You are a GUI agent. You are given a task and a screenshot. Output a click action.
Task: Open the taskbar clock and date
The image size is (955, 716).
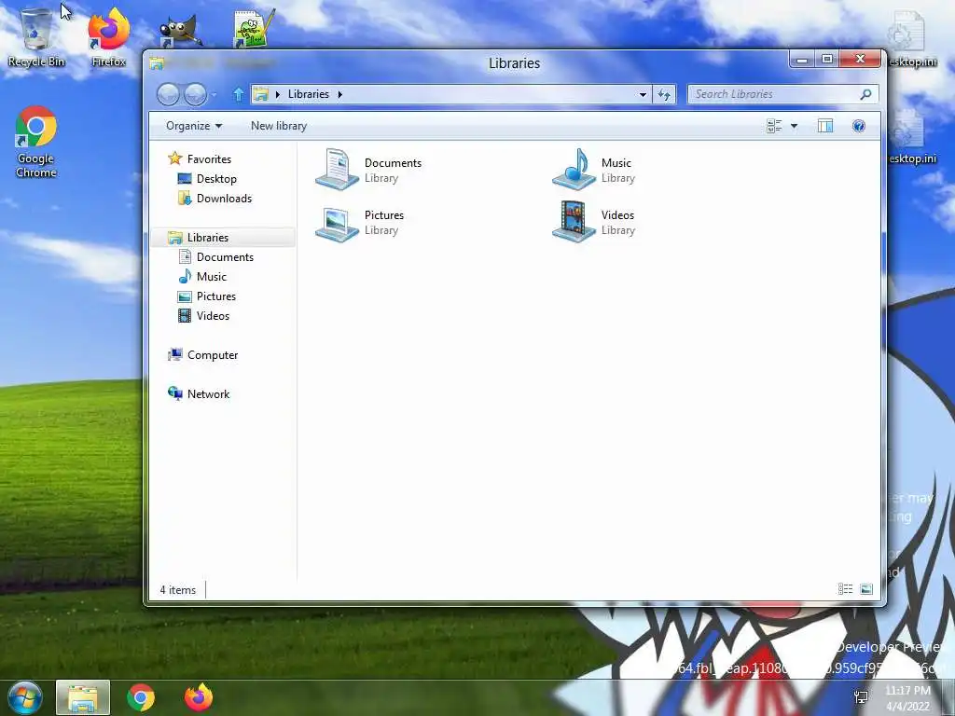pos(907,698)
